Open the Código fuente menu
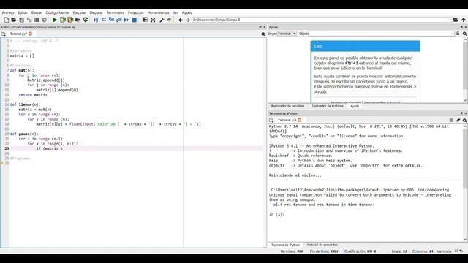Image resolution: width=468 pixels, height=263 pixels. pos(57,12)
